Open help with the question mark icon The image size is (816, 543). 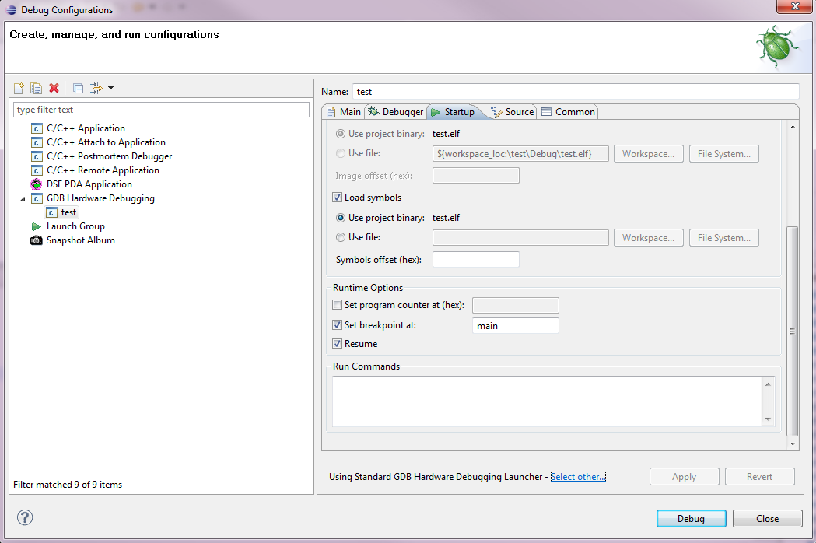(x=25, y=517)
